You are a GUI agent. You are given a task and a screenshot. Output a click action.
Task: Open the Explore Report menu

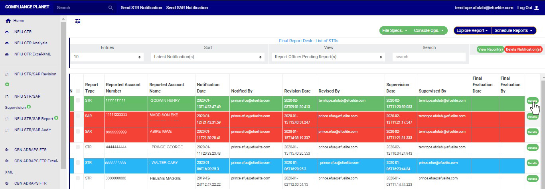pyautogui.click(x=472, y=31)
